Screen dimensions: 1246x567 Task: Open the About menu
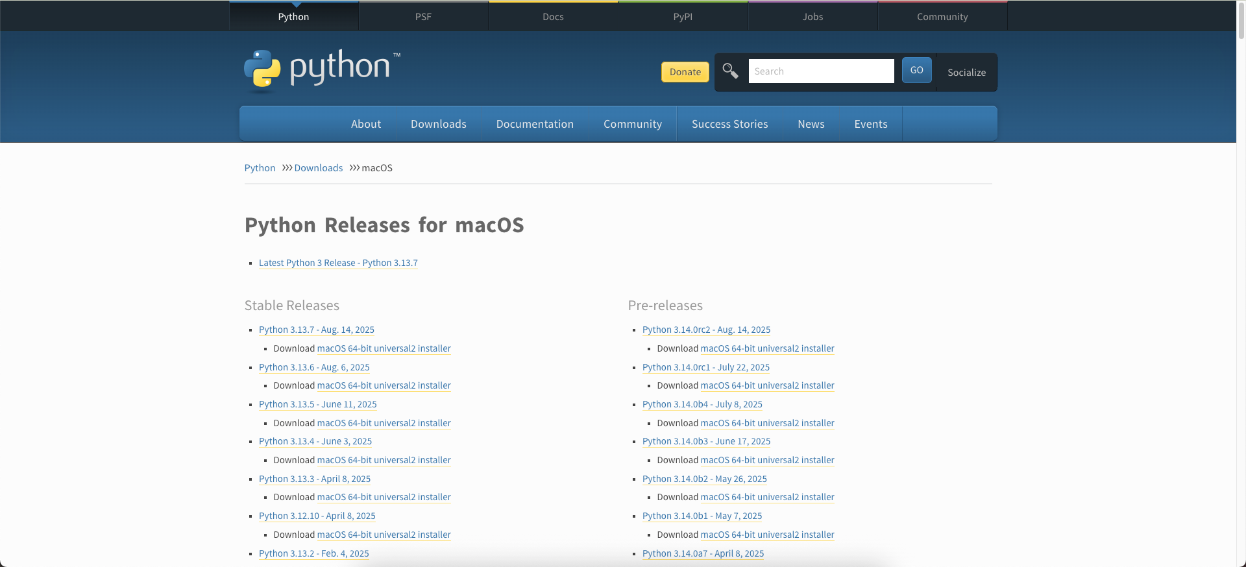pos(366,124)
